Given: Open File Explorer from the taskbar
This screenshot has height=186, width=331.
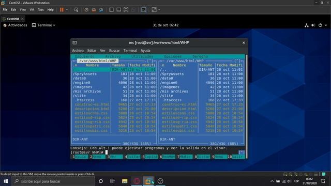Looking at the screenshot, I should click(x=125, y=181).
